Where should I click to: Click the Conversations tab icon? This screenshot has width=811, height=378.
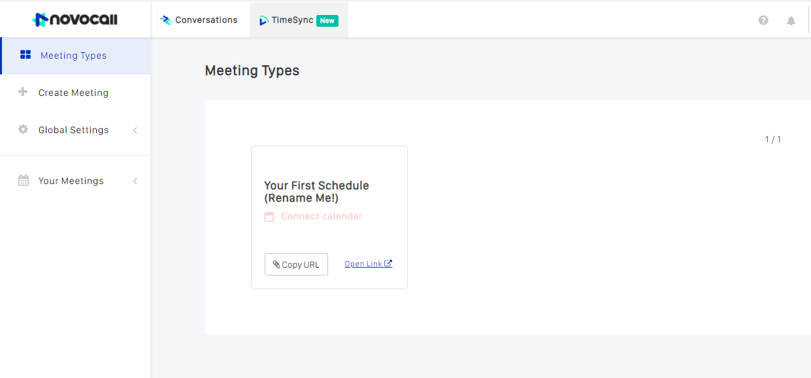(166, 20)
